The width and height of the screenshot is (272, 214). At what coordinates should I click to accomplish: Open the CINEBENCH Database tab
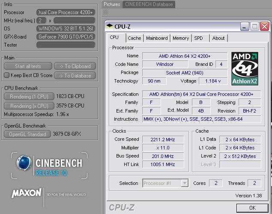pos(149,4)
